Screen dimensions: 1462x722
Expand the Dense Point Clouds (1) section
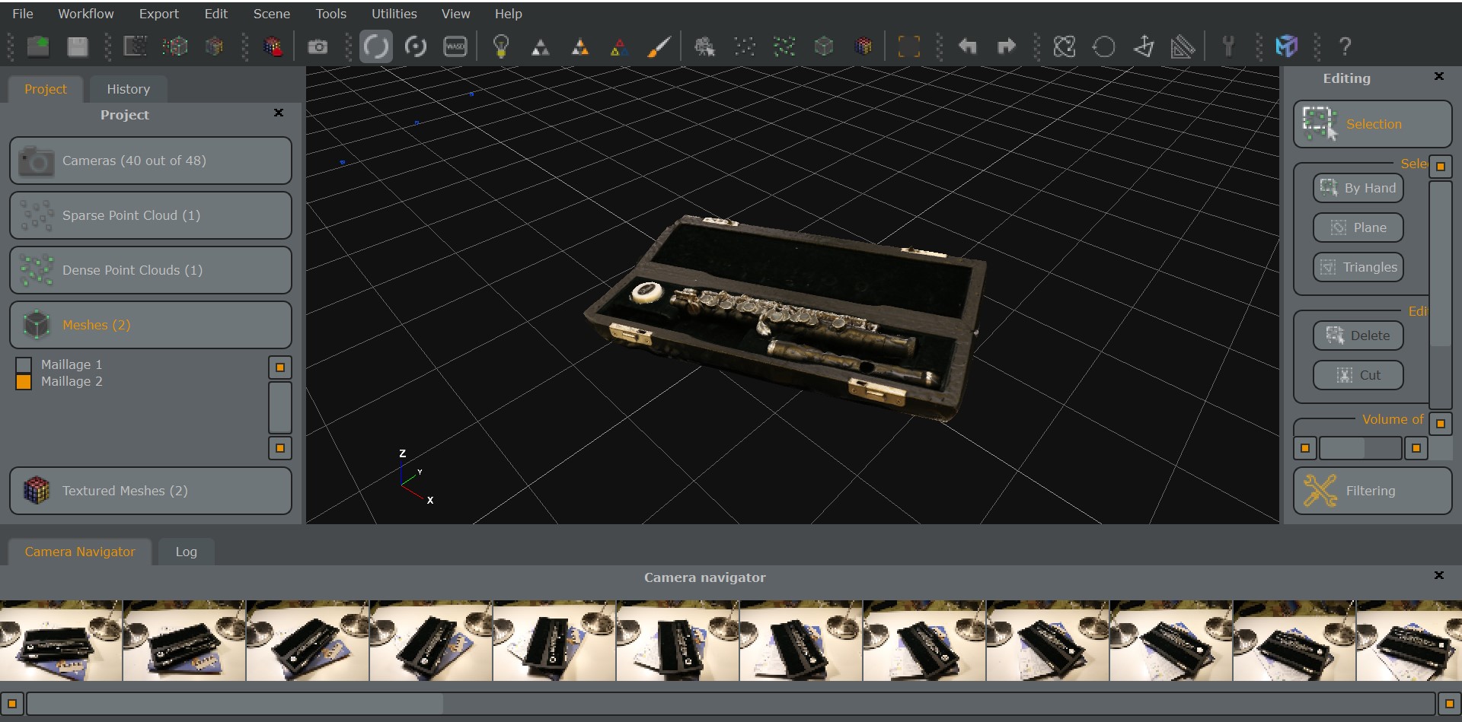point(151,270)
